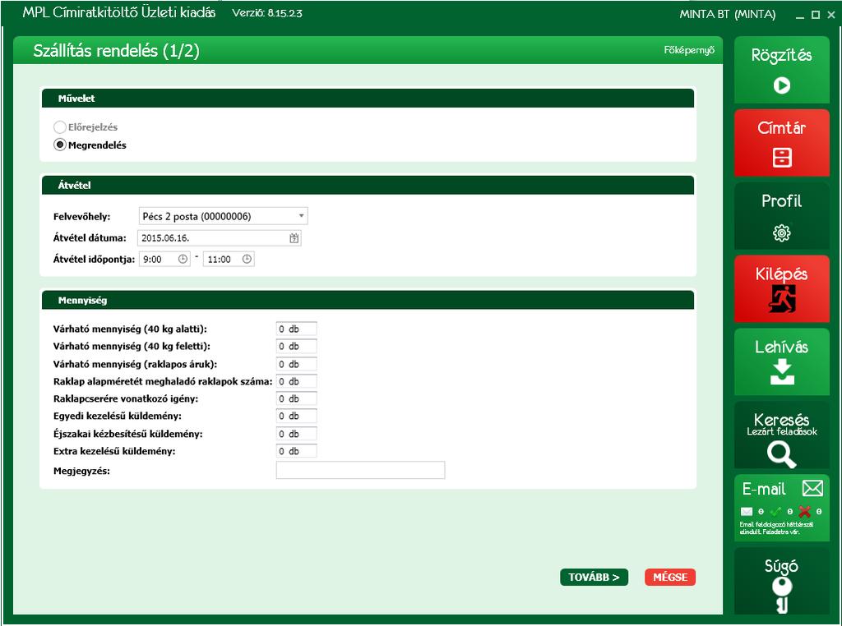Click the Átvétel section header
This screenshot has height=626, width=842.
(368, 185)
